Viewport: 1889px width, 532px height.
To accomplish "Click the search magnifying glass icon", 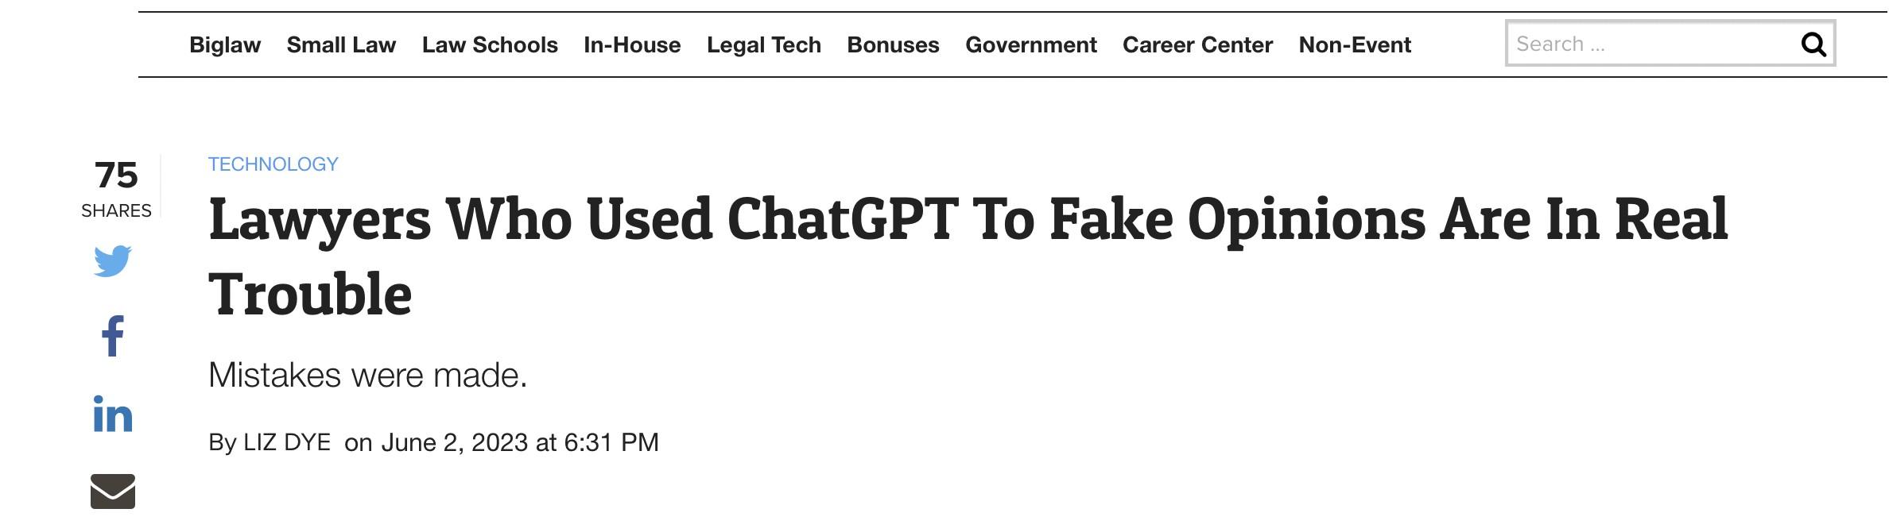I will click(1813, 44).
